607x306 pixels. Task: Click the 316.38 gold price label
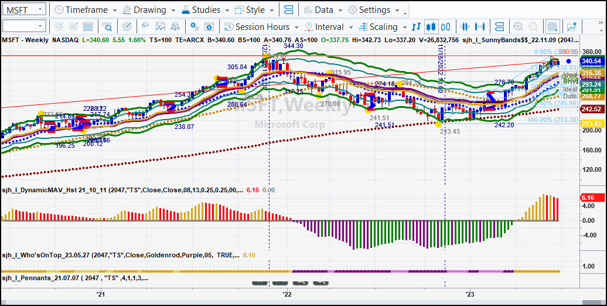592,73
